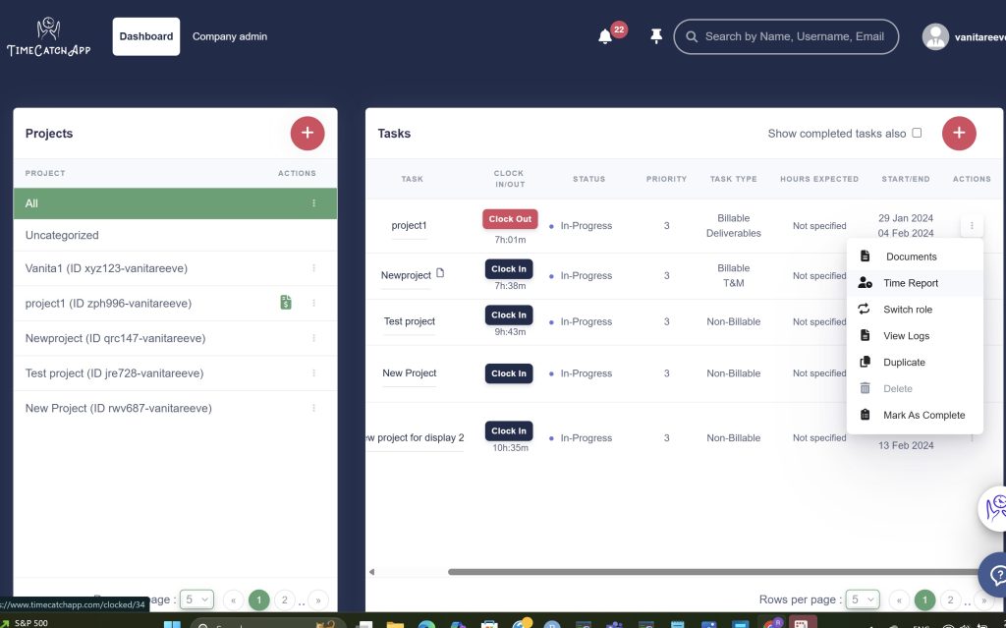This screenshot has height=628, width=1006.
Task: Choose Mark As Complete menu entry
Action: coord(923,415)
